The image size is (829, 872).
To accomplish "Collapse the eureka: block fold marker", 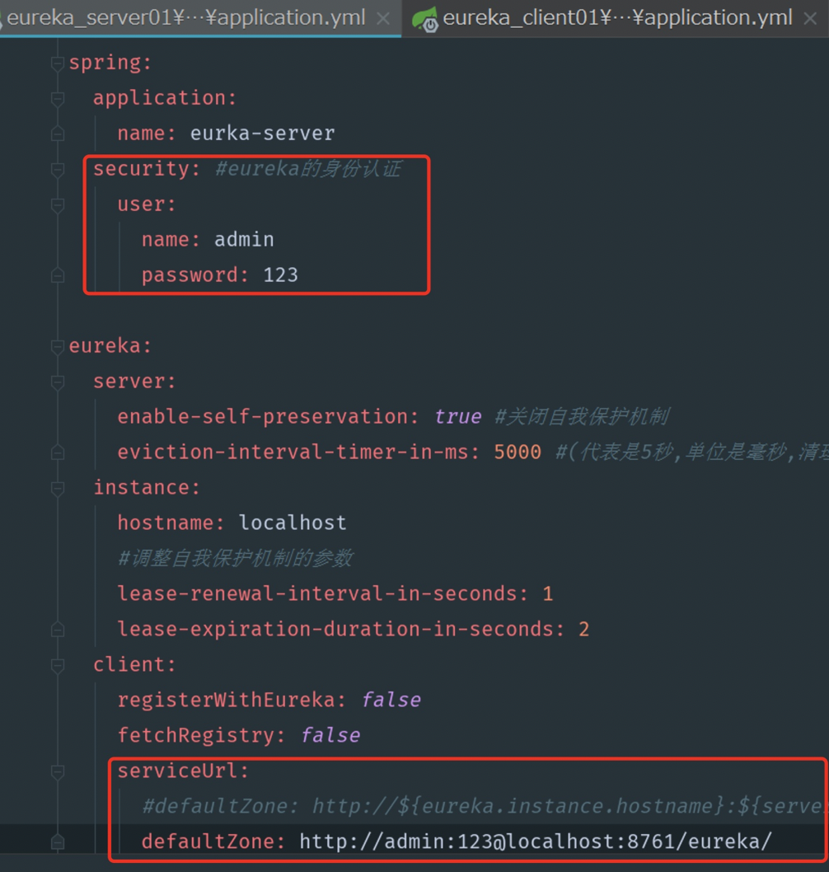I will (x=57, y=346).
